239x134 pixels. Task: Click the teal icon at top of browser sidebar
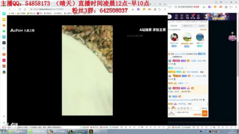point(4,14)
